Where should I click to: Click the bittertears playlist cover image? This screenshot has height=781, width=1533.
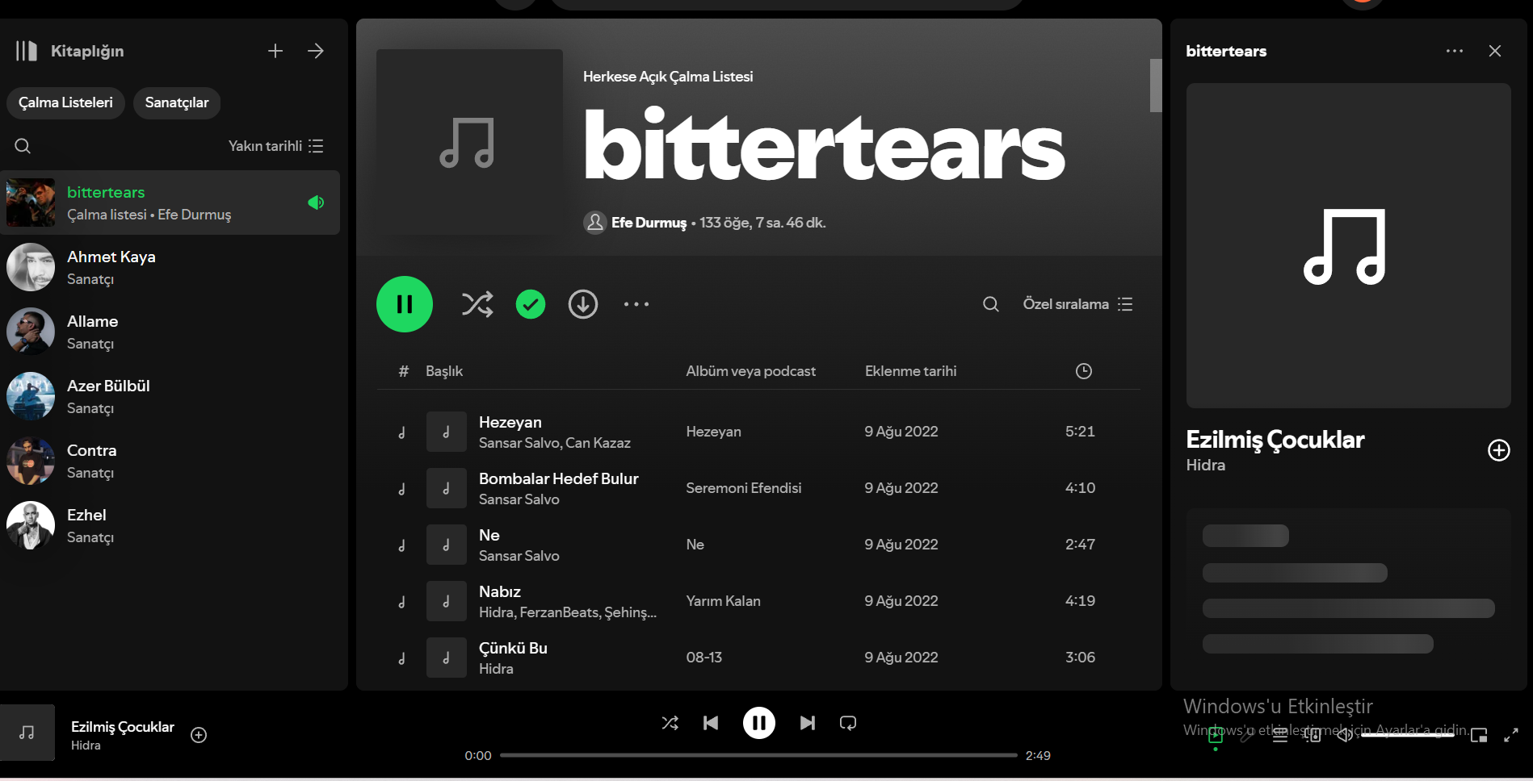469,142
